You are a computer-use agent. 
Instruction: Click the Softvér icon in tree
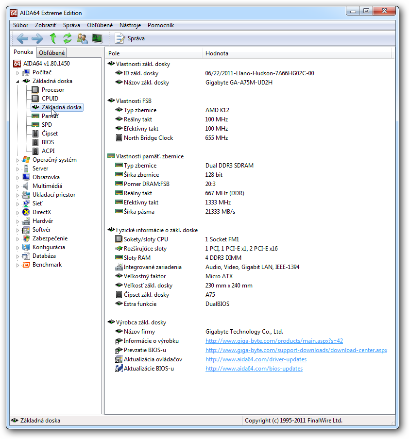pos(26,230)
